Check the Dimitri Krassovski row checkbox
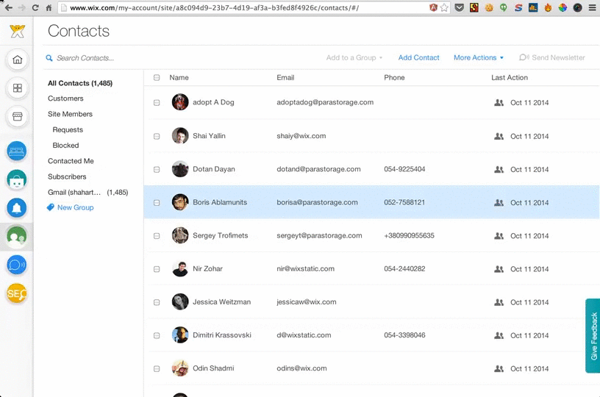 [157, 335]
